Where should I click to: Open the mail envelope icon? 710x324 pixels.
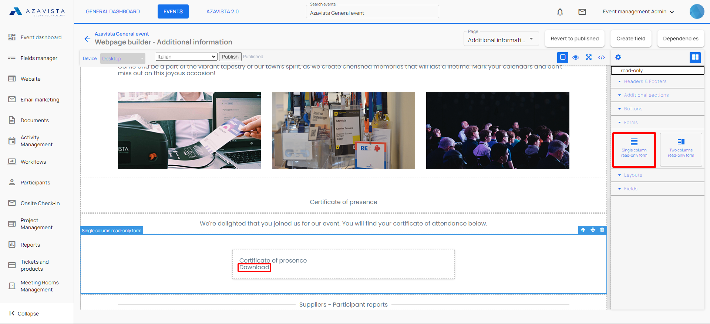(582, 12)
